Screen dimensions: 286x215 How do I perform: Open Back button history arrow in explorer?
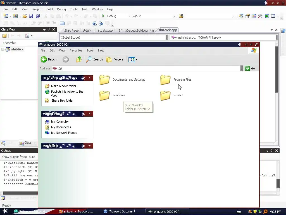[x=57, y=59]
